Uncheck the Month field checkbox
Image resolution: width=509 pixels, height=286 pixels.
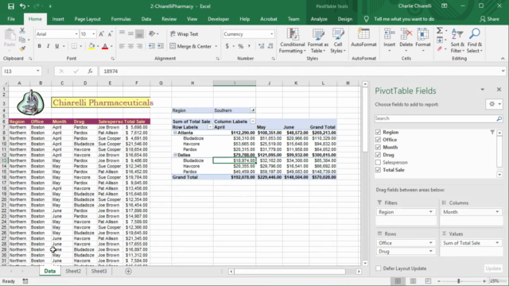(378, 147)
